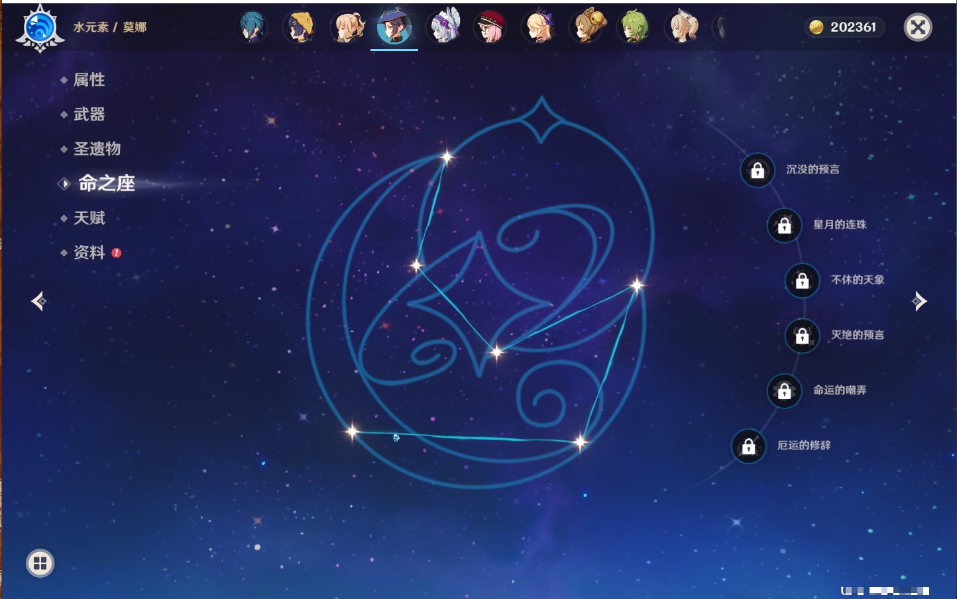Choose the character with golden bell hairpiece
The width and height of the screenshot is (957, 599).
point(587,27)
